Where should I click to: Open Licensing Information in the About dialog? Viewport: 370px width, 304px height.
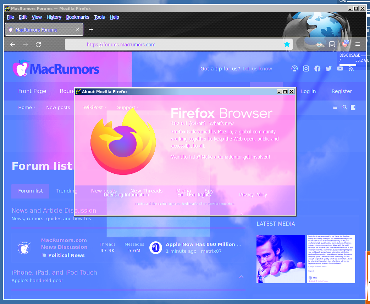pyautogui.click(x=126, y=195)
